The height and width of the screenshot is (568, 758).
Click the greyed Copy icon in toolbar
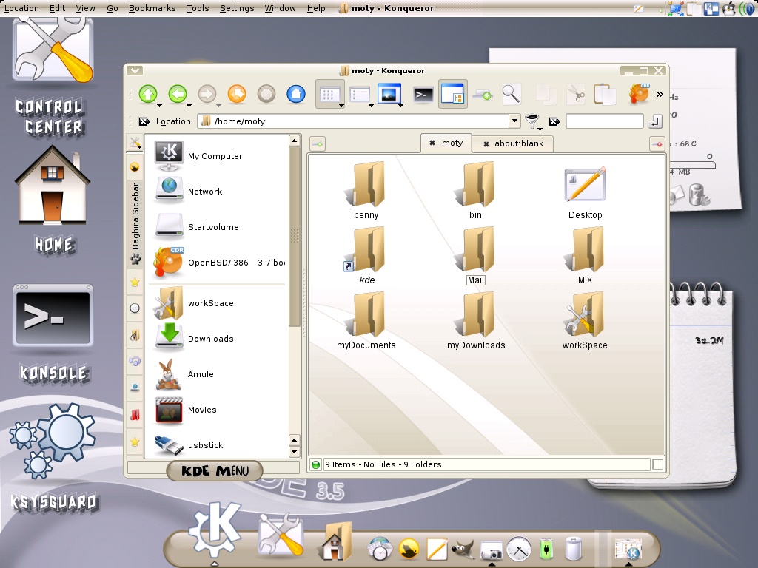[x=546, y=94]
